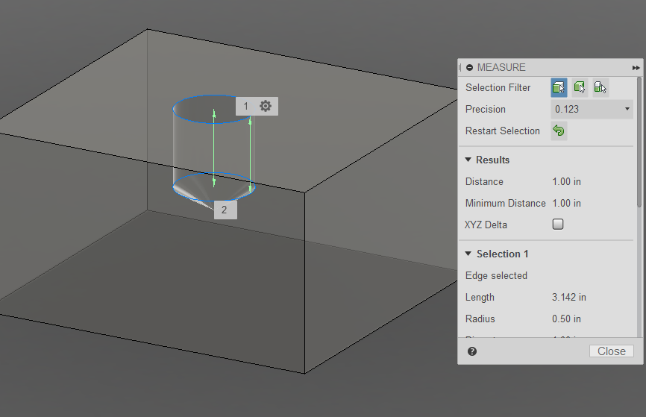
Task: Collapse the Selection 1 section
Action: coord(468,254)
